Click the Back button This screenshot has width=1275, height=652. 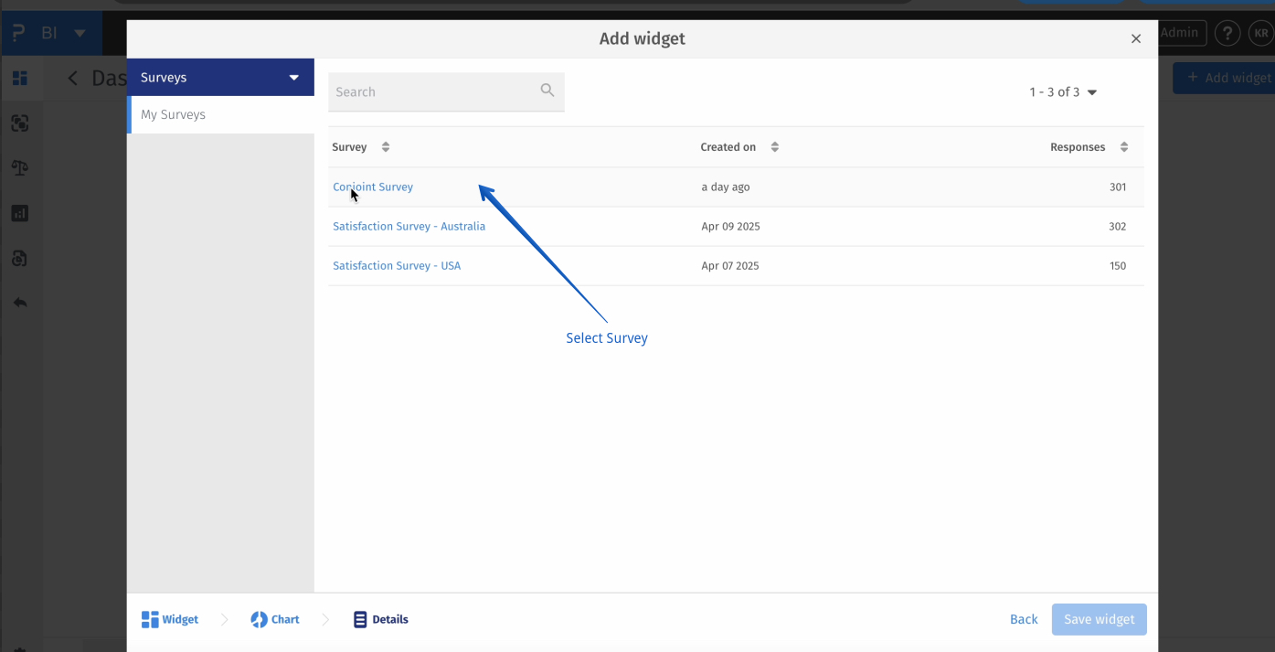[1024, 620]
